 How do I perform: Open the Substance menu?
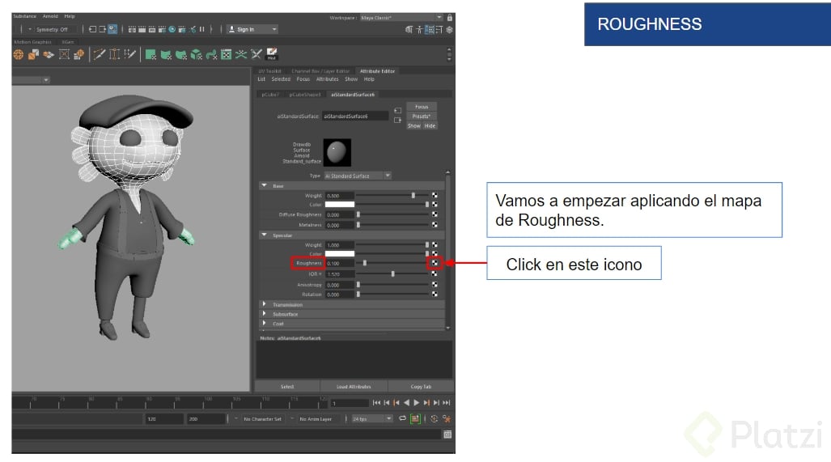pos(24,16)
